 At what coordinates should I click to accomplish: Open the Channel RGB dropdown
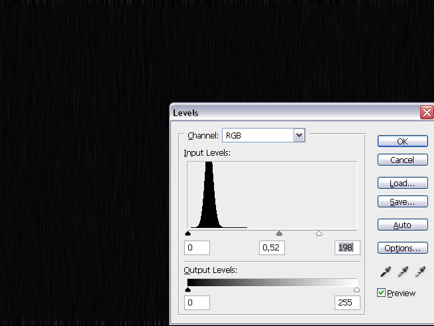(x=264, y=135)
